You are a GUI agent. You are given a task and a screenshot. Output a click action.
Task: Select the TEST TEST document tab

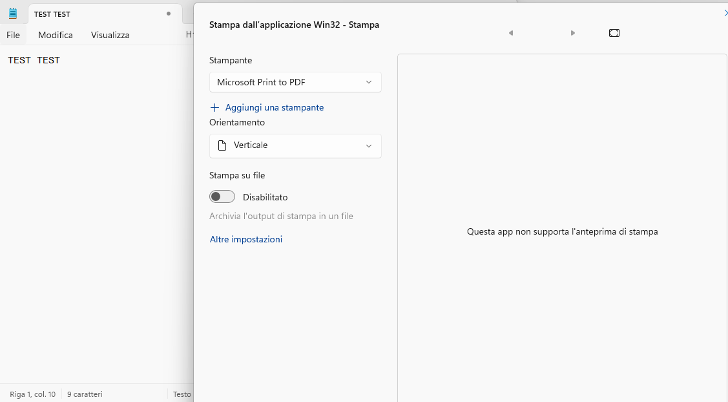(103, 14)
